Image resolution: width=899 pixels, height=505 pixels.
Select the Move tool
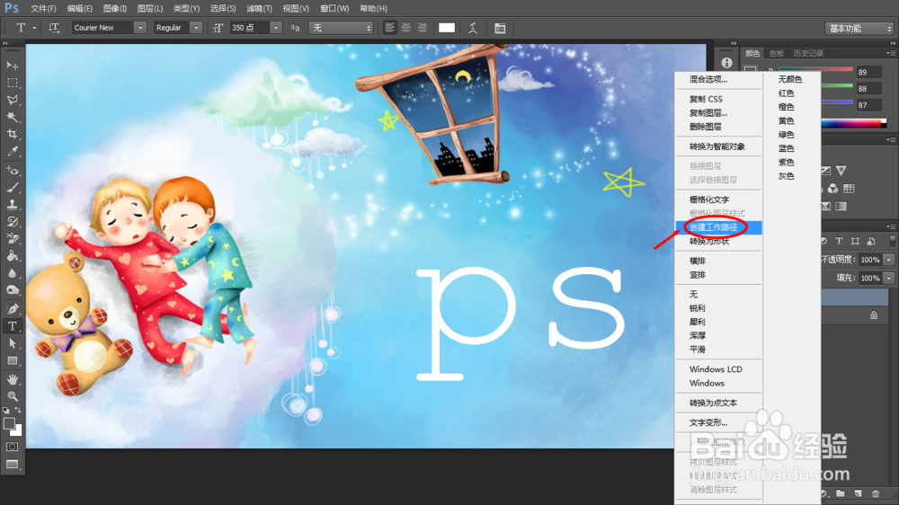[x=12, y=66]
